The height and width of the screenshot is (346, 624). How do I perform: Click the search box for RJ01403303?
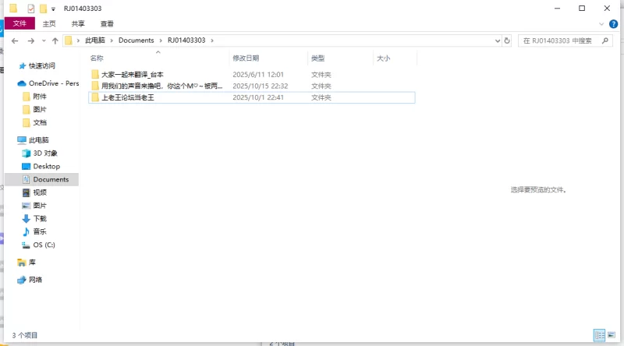point(562,41)
